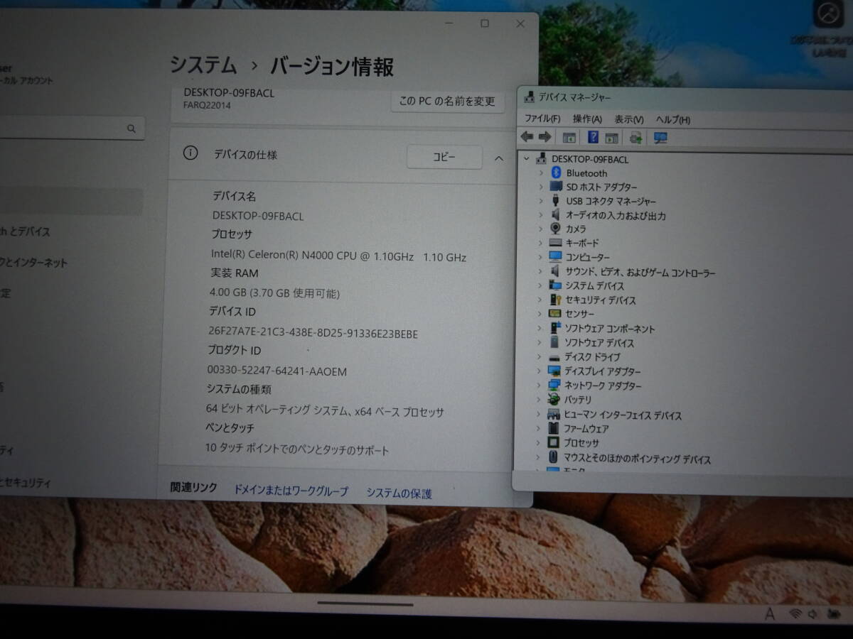Viewport: 853px width, 639px height.
Task: Expand the オーディオの入力および出力 node
Action: 540,215
